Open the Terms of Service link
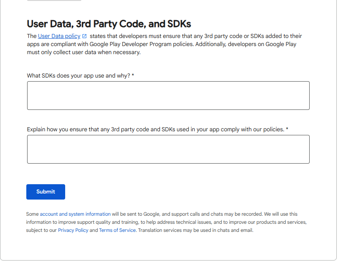 (x=117, y=230)
